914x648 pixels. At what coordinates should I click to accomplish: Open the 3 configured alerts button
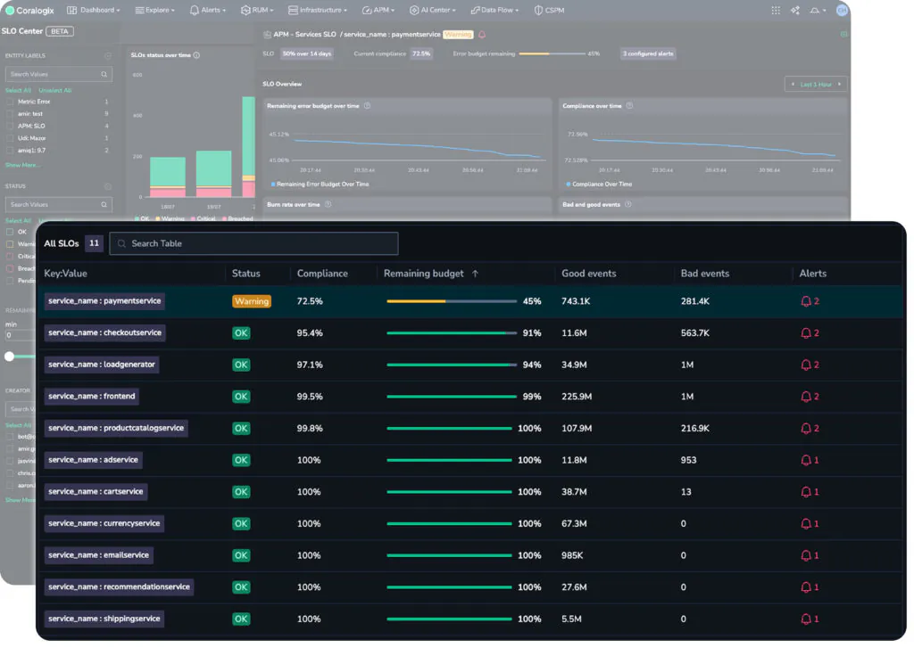[648, 54]
